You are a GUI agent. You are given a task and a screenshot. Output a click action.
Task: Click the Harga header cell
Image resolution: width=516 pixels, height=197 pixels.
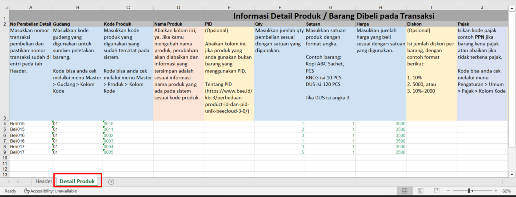coord(381,24)
